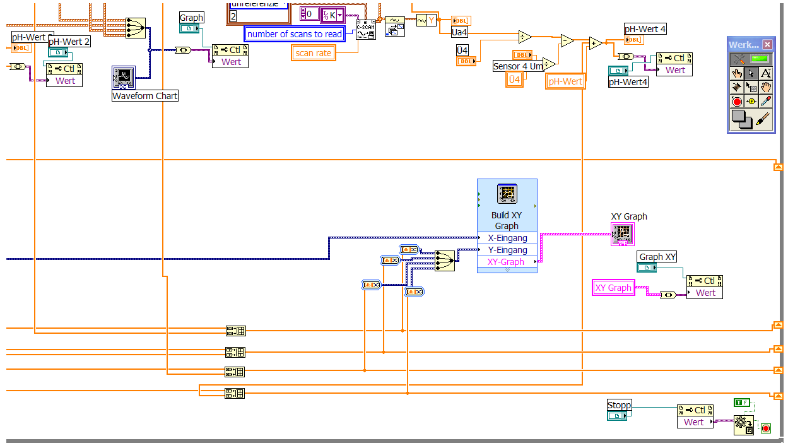The image size is (788, 448).
Task: Select the Connect Wire spool tool
Action: [736, 88]
